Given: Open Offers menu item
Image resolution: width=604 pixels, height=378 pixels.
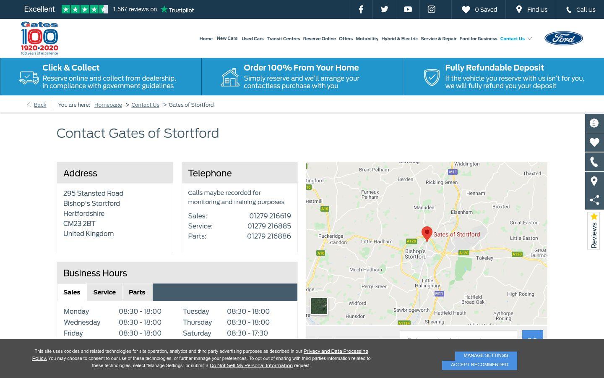Looking at the screenshot, I should (346, 39).
